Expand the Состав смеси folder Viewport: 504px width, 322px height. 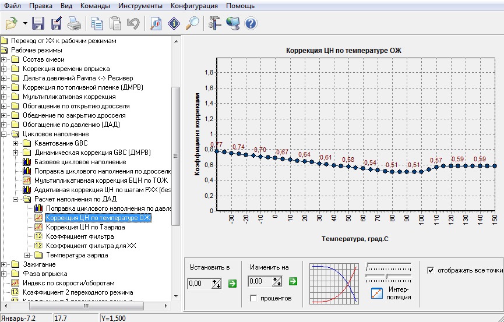pos(4,59)
